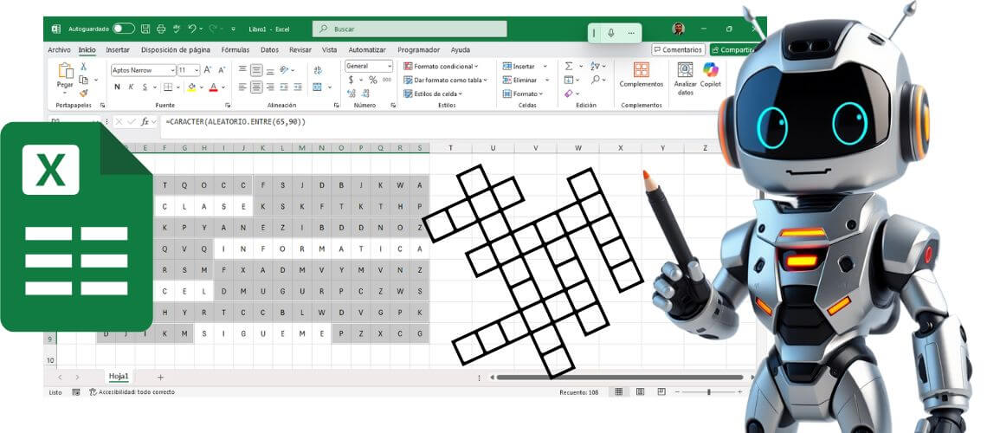Click the zoom slider in status bar
The height and width of the screenshot is (433, 987).
(x=708, y=392)
